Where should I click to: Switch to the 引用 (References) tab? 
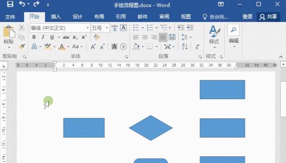121,17
